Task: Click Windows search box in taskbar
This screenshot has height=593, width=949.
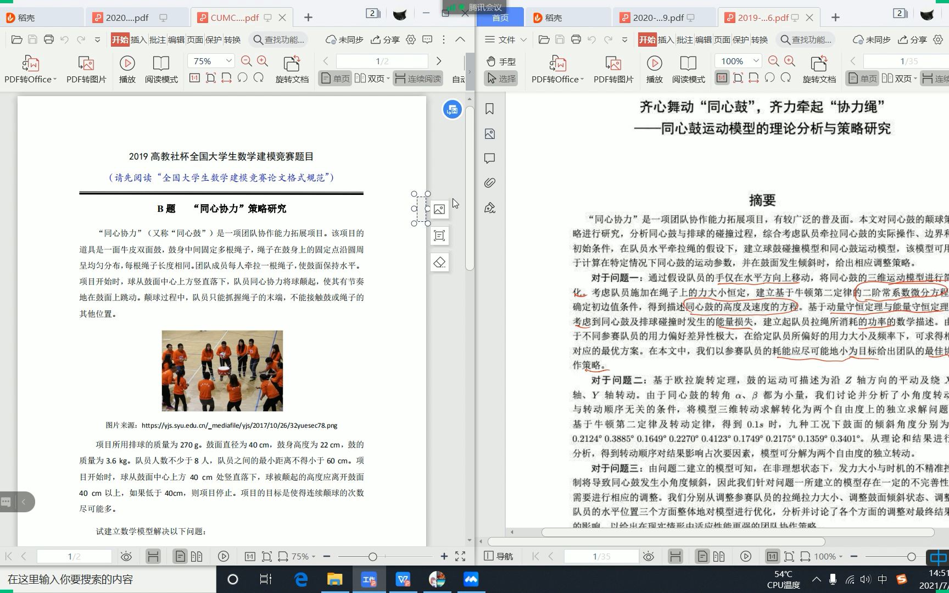Action: pos(108,579)
